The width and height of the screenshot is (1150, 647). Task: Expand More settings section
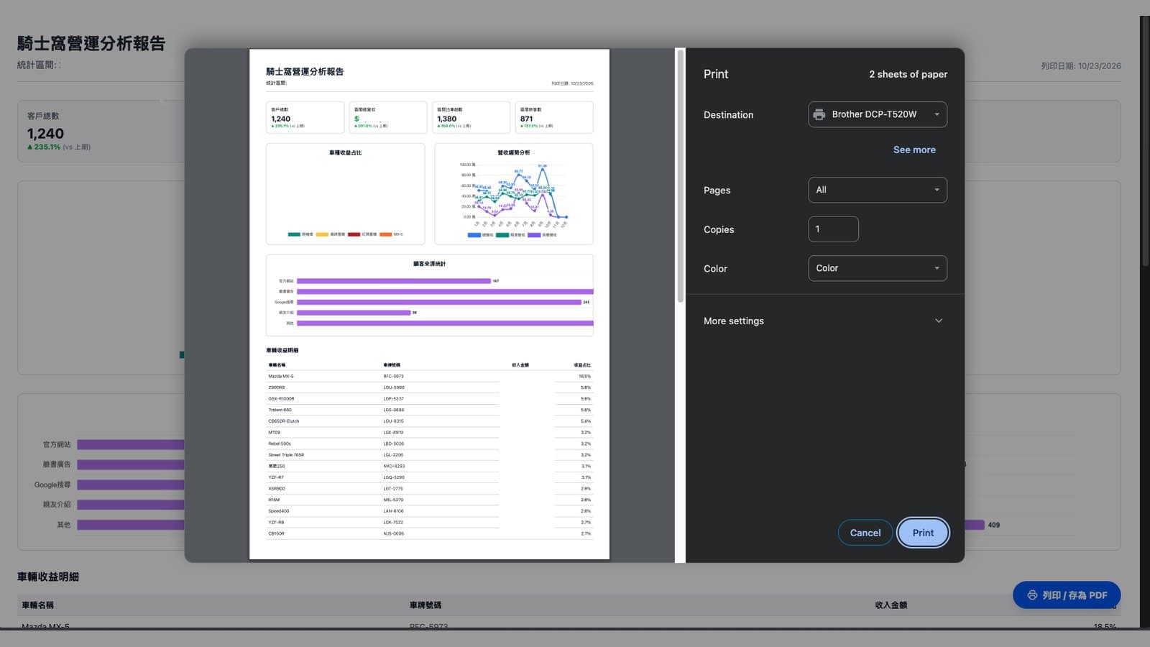point(824,321)
